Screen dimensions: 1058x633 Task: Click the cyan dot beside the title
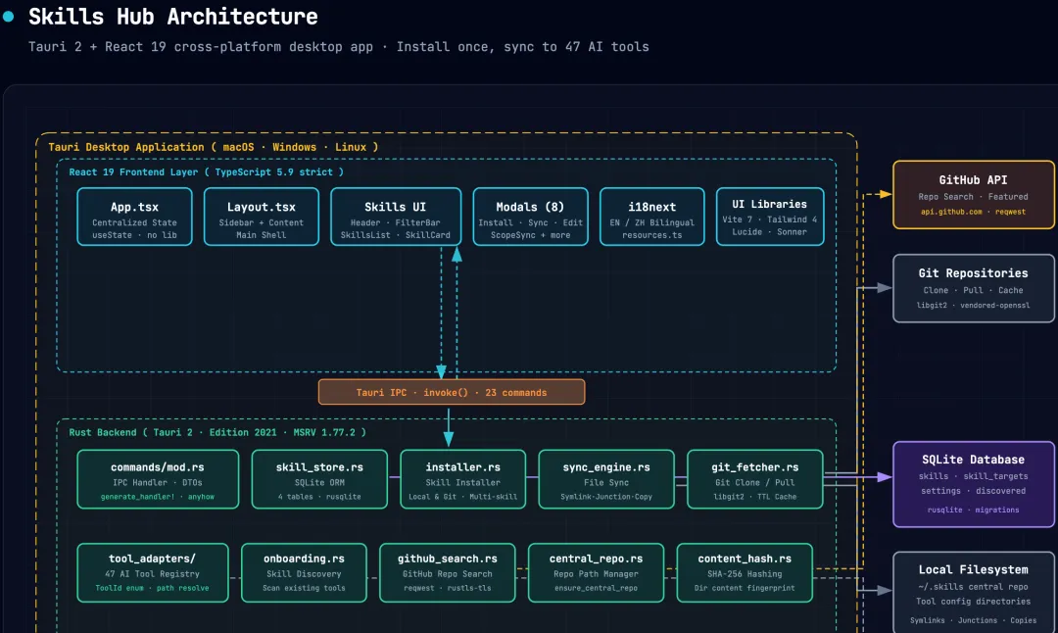9,17
